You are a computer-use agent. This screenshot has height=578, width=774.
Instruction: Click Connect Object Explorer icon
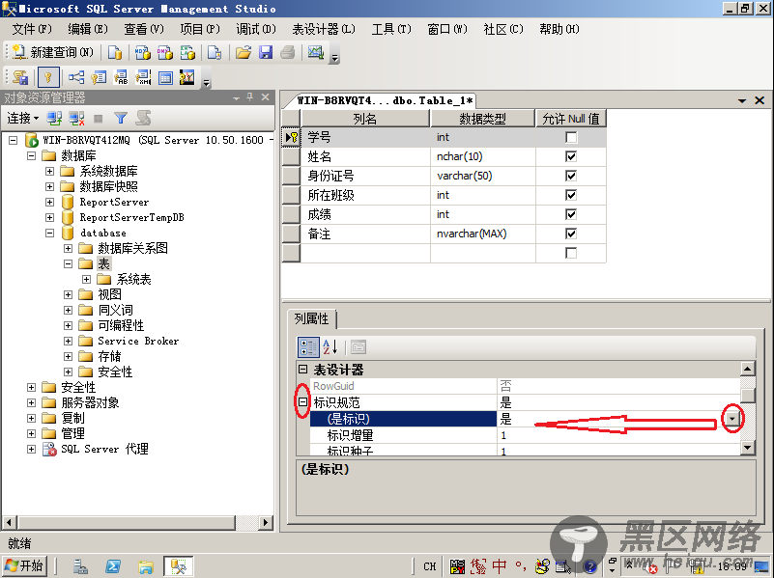click(54, 119)
